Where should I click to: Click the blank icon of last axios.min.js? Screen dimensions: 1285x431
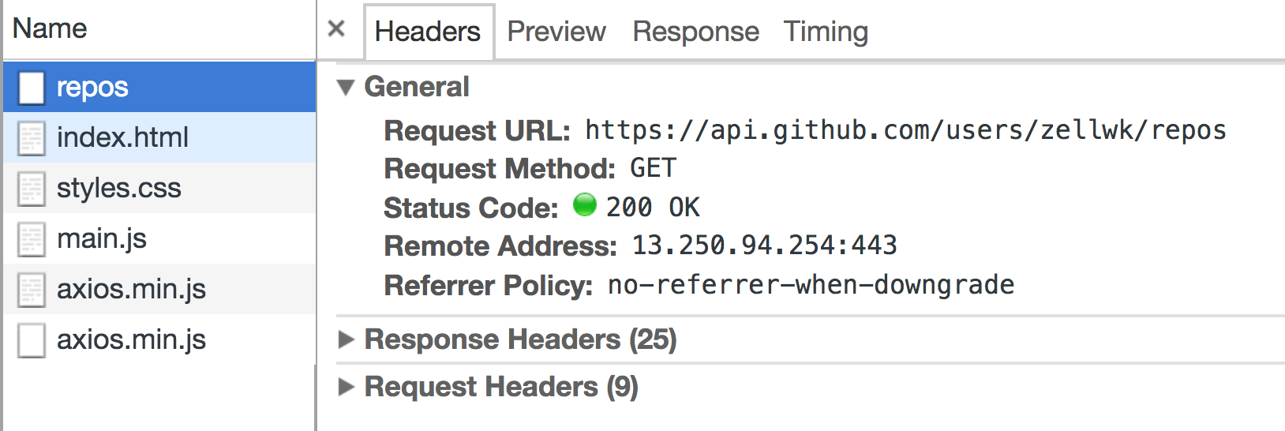pos(32,340)
